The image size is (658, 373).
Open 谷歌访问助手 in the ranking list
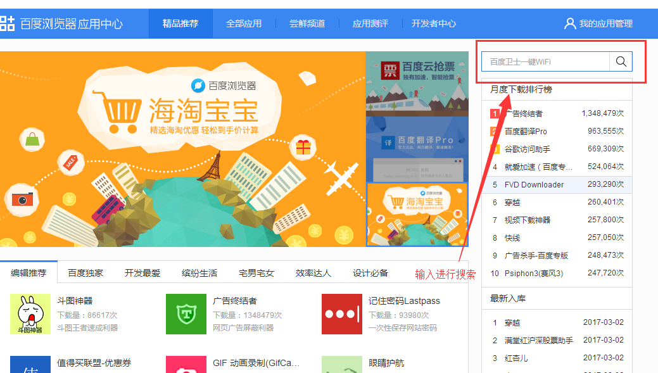[528, 149]
